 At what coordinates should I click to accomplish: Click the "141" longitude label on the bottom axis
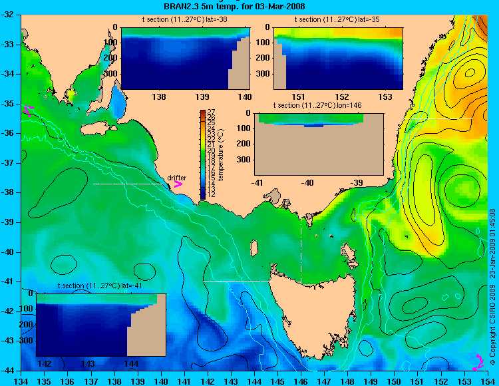[184, 381]
